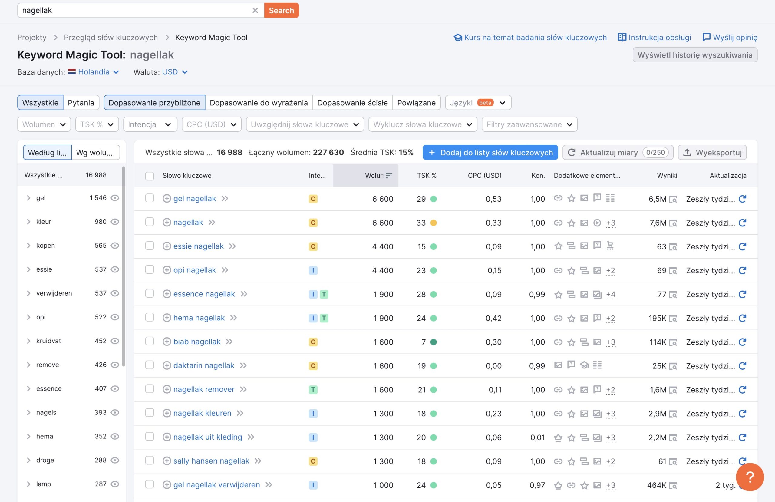Click commercial intent badge for gel nagellak
This screenshot has width=775, height=502.
[313, 199]
